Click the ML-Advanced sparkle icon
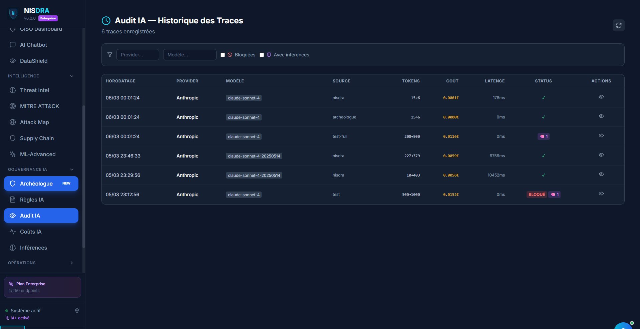This screenshot has width=640, height=329. point(13,154)
